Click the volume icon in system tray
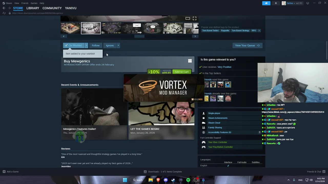Screen dimensions: 328x184 311,180
